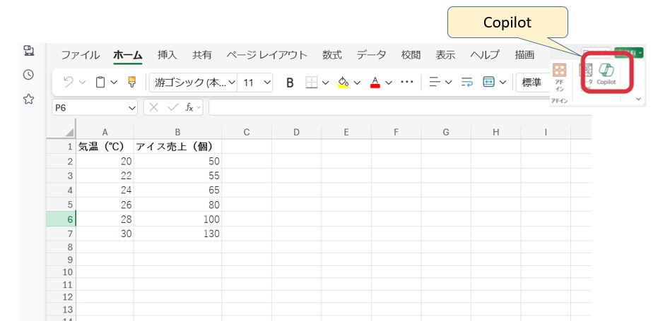Expand the fx function dropdown arrow

tap(199, 108)
